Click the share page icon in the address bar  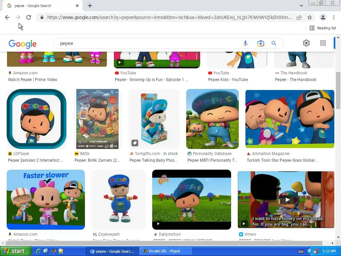(299, 17)
